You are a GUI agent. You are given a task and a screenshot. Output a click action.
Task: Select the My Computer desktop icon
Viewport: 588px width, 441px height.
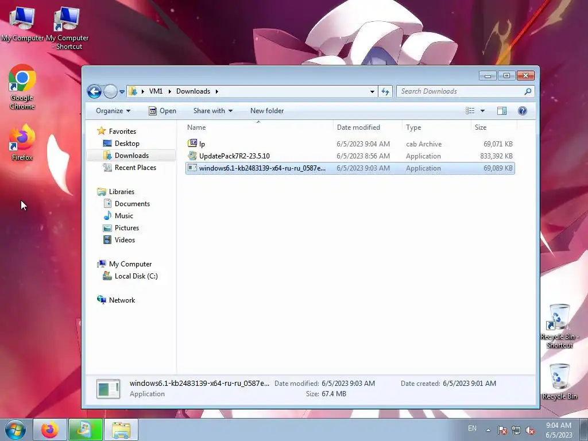22,24
